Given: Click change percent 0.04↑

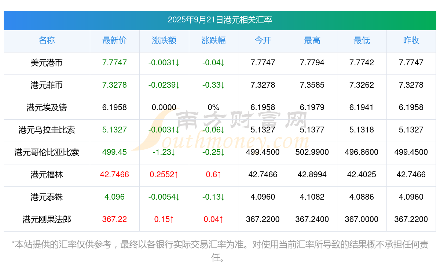Looking at the screenshot, I should (x=213, y=219).
